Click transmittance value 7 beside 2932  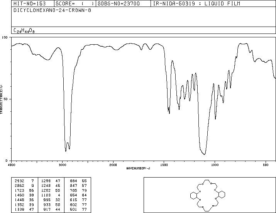(x=32, y=181)
